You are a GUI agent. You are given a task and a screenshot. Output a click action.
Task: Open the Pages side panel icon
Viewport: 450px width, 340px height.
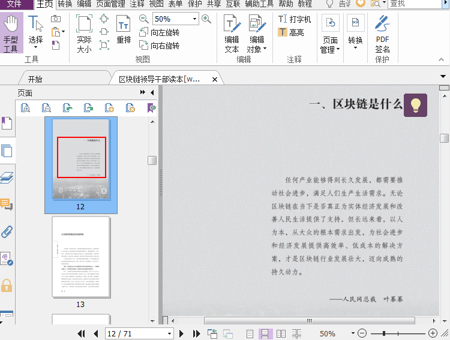(7, 151)
